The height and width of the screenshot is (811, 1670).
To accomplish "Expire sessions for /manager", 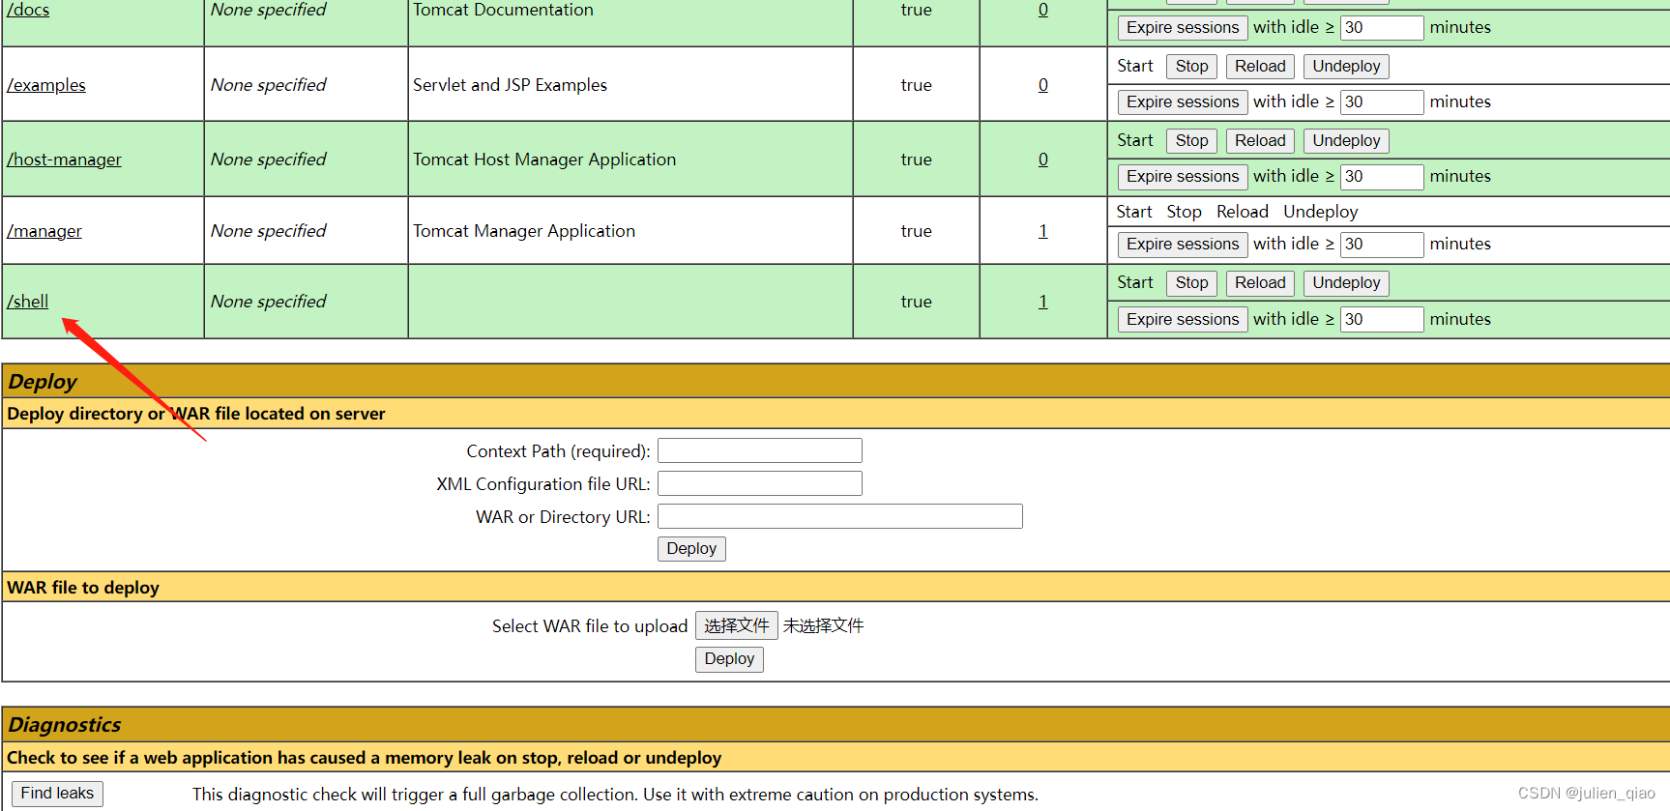I will pyautogui.click(x=1183, y=245).
